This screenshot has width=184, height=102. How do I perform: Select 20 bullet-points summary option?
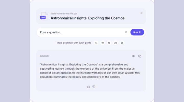tap(116, 43)
